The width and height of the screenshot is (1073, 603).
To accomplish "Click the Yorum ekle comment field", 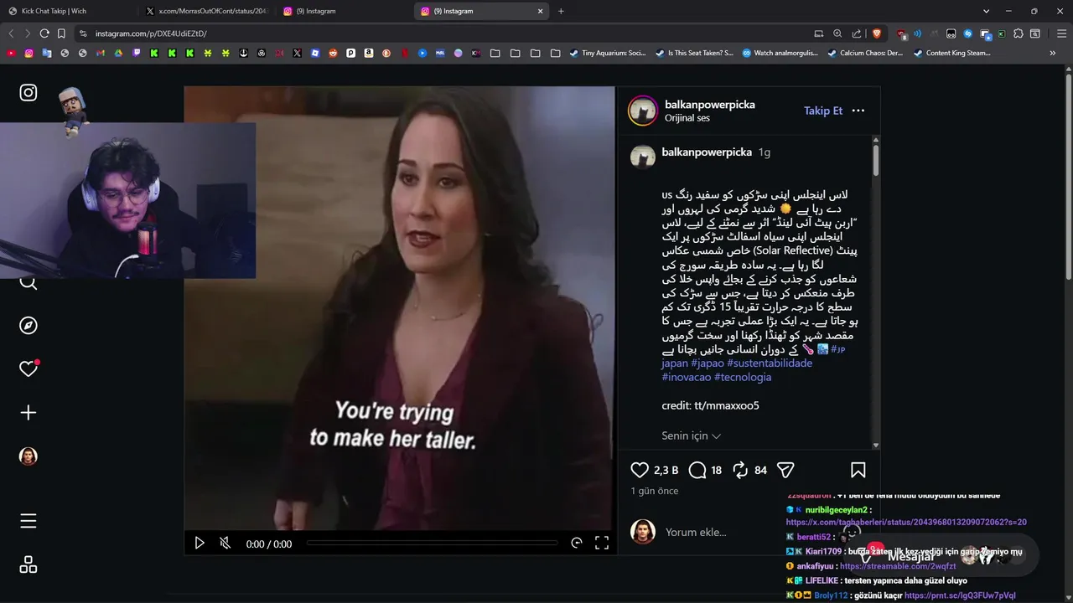I will pyautogui.click(x=696, y=532).
